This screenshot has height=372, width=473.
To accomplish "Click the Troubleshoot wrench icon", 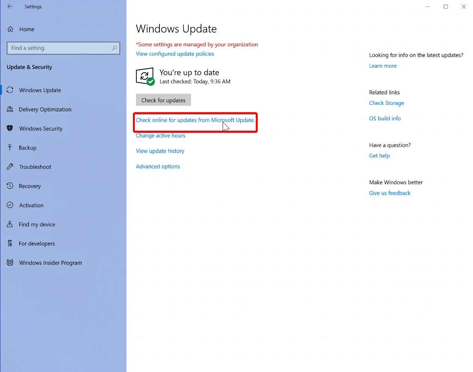I will point(10,167).
